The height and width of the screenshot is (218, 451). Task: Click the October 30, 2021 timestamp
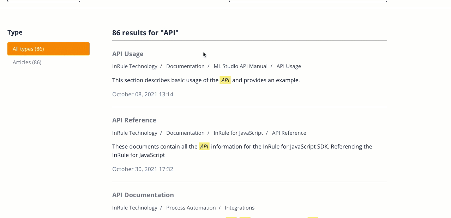(143, 169)
